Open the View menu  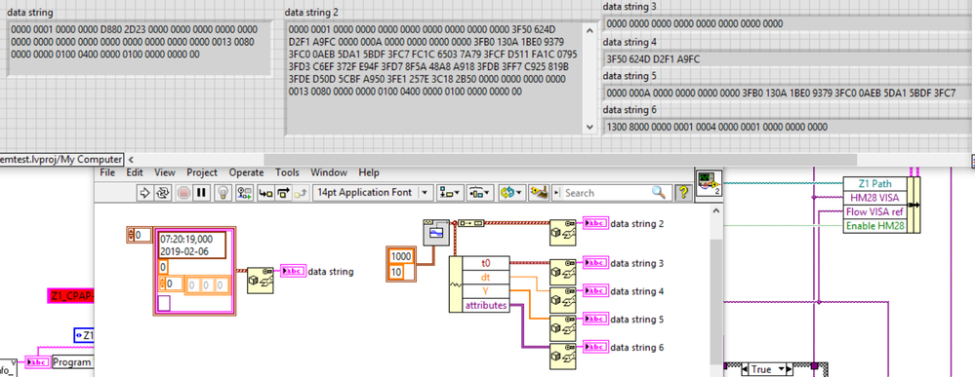(165, 172)
